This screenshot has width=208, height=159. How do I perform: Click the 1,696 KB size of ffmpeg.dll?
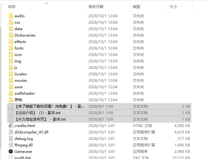click(x=182, y=145)
